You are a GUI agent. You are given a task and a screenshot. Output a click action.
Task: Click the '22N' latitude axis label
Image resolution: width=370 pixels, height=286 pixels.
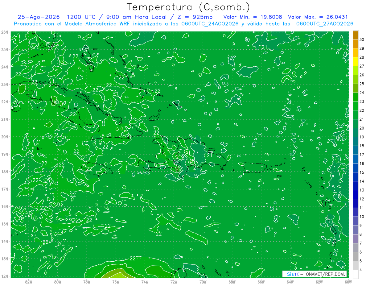pos(5,102)
